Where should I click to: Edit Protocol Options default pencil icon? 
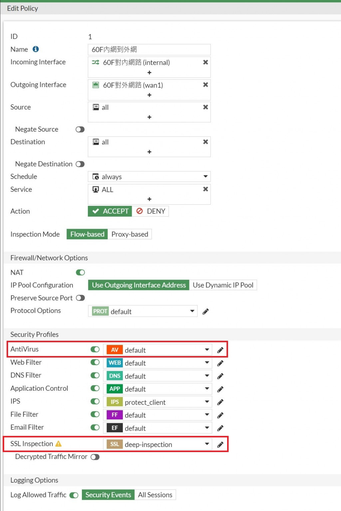pos(205,312)
